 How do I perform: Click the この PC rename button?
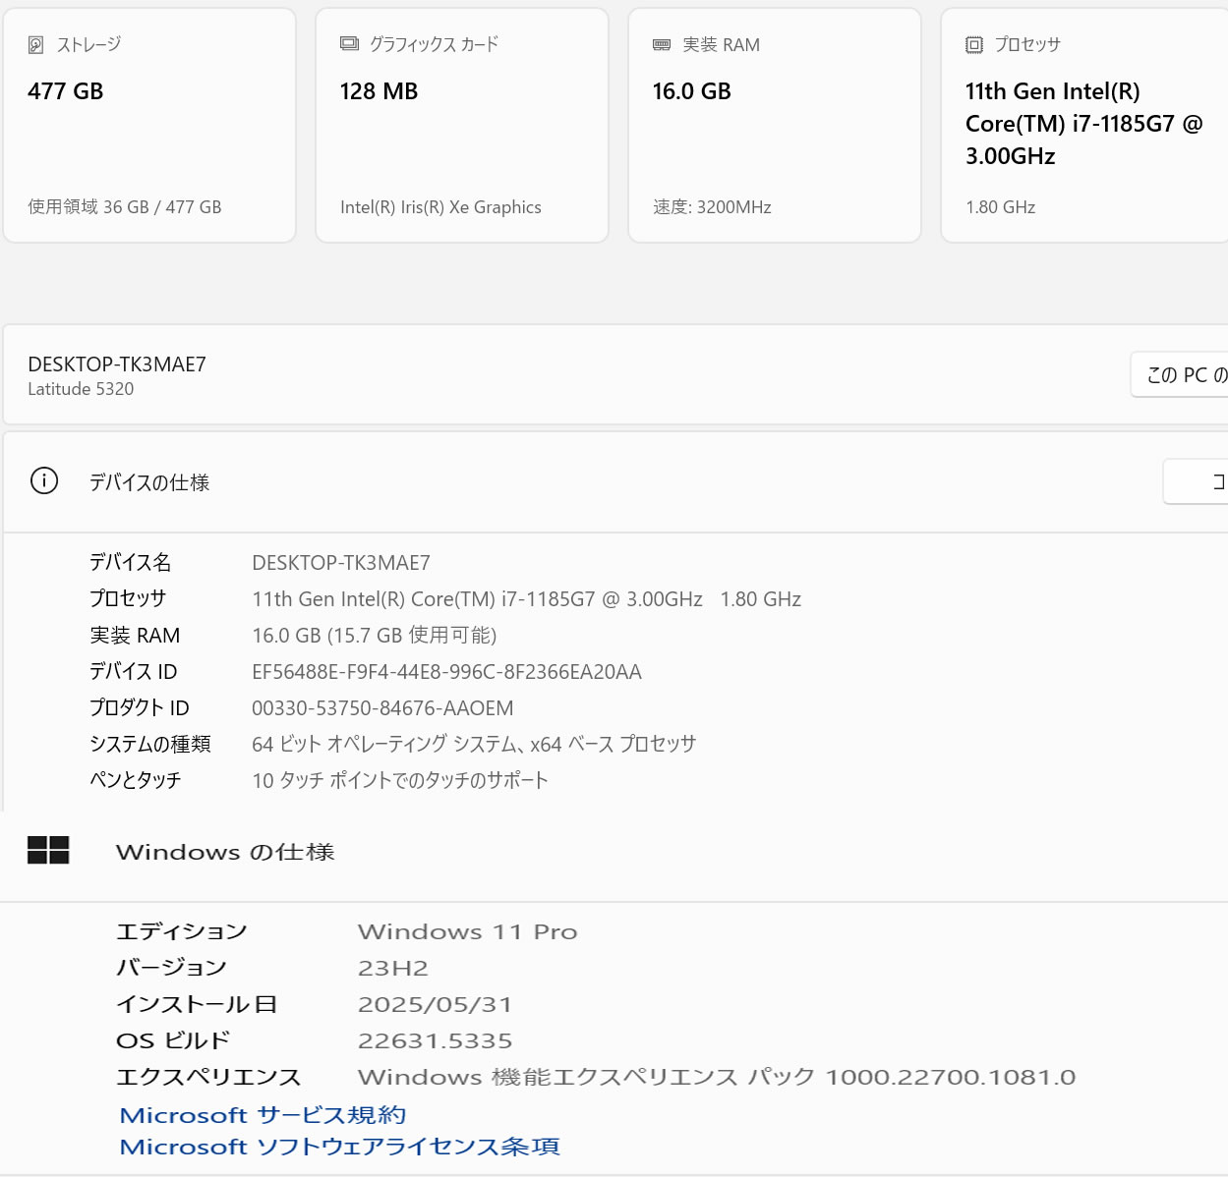[1180, 374]
